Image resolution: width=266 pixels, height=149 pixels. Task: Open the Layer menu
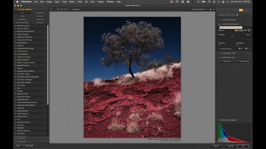click(57, 2)
